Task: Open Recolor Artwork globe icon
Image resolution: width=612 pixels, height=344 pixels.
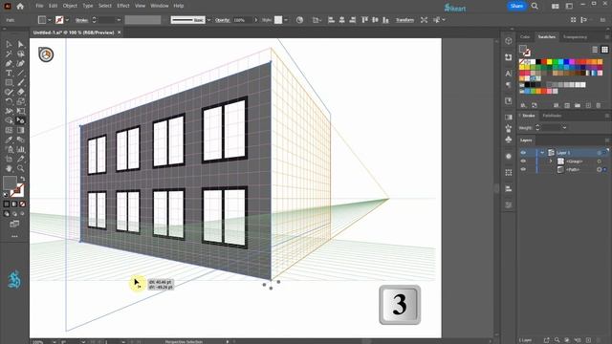Action: click(299, 20)
